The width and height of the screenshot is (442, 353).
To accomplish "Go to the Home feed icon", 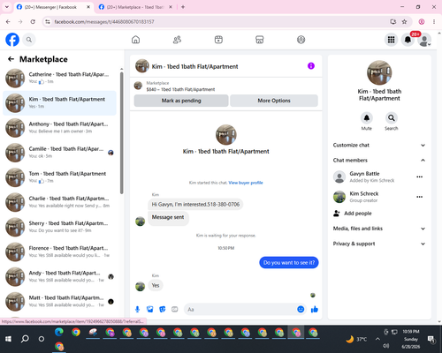I will click(135, 40).
